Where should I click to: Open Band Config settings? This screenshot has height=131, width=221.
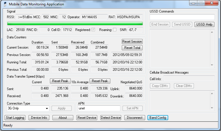click(x=158, y=118)
